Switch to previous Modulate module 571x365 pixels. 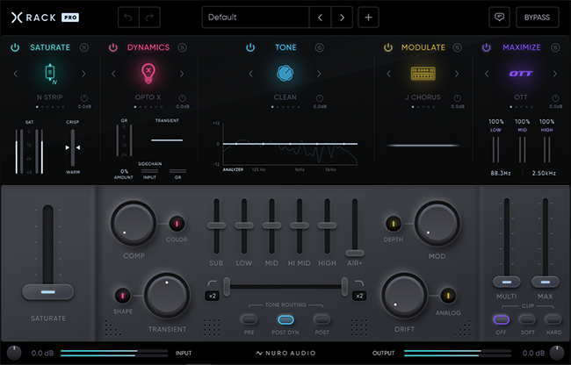[x=388, y=74]
